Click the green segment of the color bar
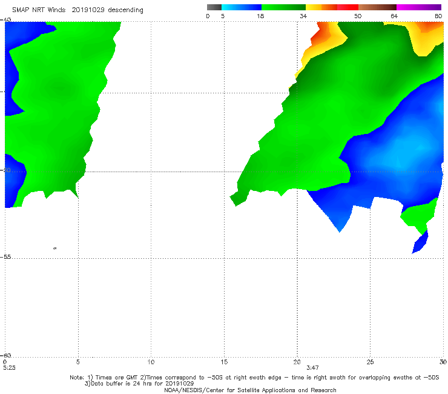 [x=284, y=7]
